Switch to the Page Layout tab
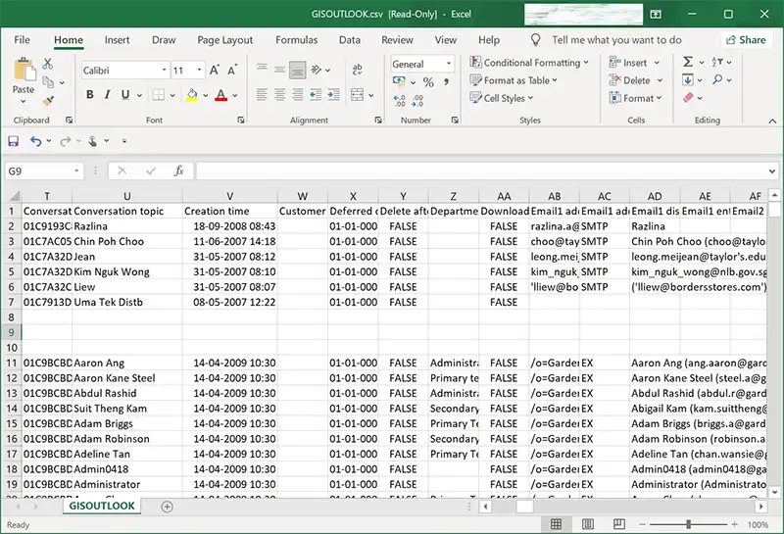This screenshot has width=784, height=534. pyautogui.click(x=225, y=40)
